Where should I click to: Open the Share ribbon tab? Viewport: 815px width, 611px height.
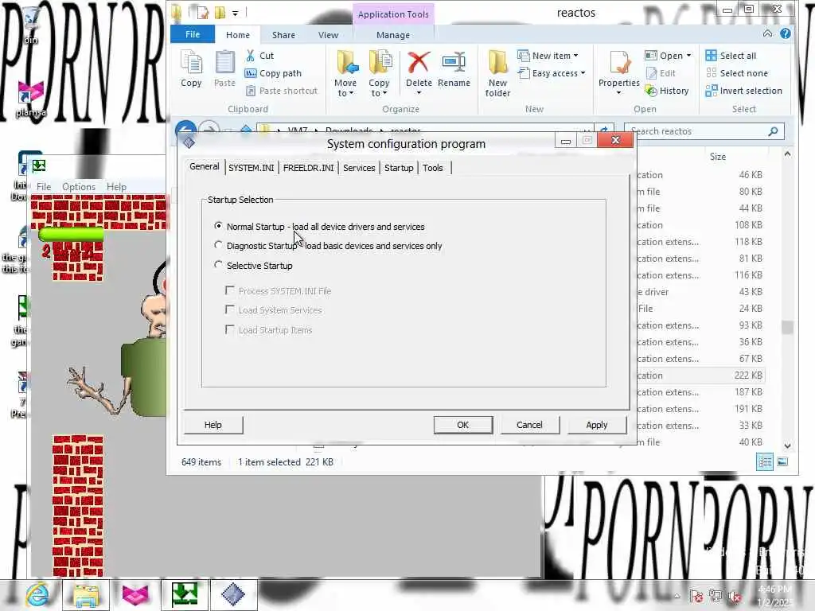coord(283,35)
